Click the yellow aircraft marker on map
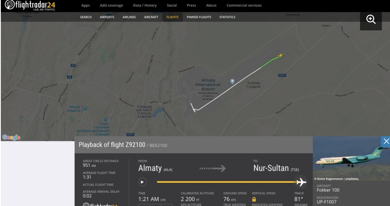Image resolution: width=390 pixels, height=206 pixels. [x=281, y=55]
